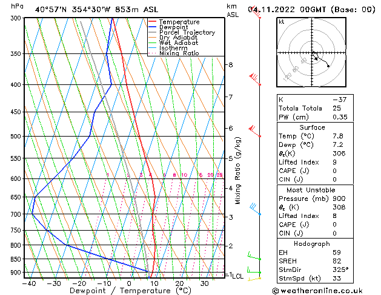
Task: Click the 0 temperature axis label
Action: pos(129,284)
